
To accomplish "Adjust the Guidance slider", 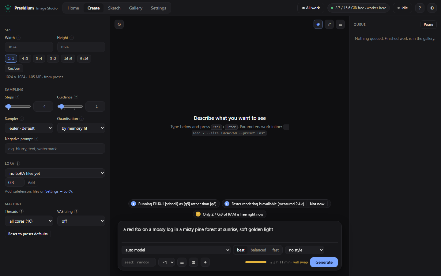I will (x=70, y=106).
